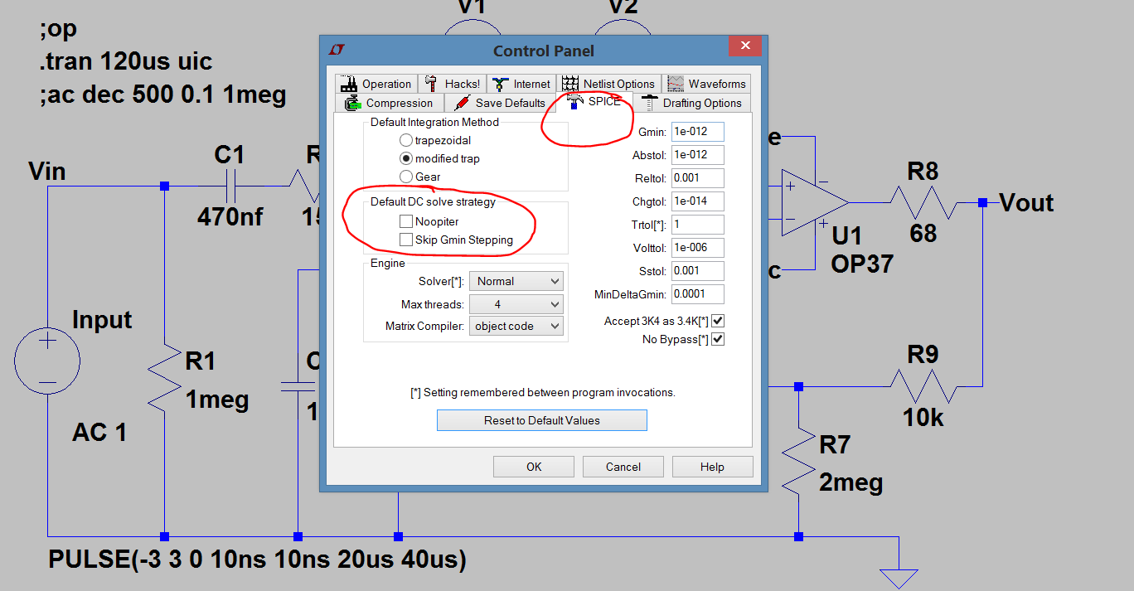Uncheck the No Bypass option
This screenshot has height=591, width=1134.
tap(718, 339)
